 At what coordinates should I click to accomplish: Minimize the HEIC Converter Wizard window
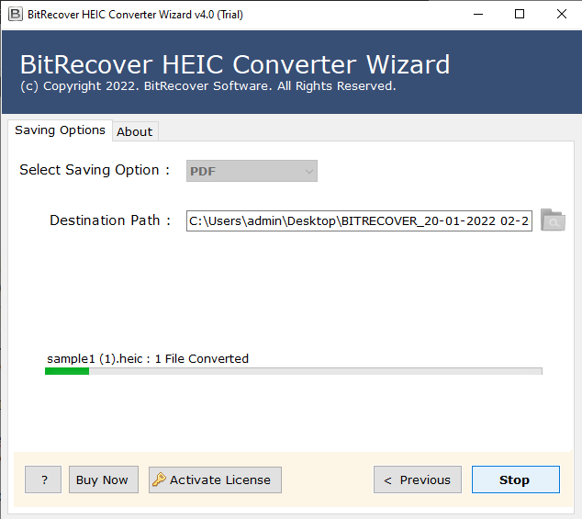478,15
